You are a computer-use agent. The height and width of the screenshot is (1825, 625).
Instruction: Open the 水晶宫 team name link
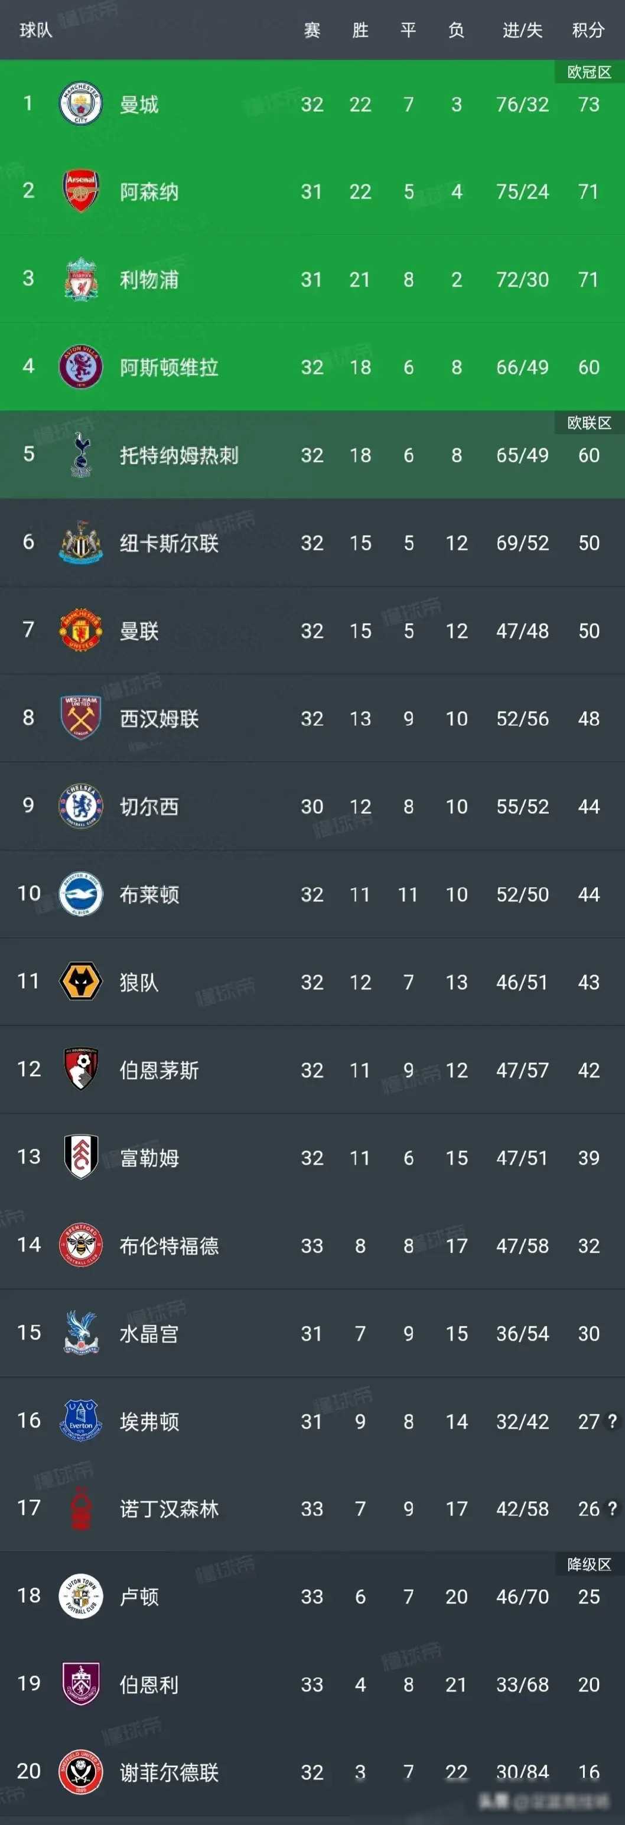[149, 1334]
